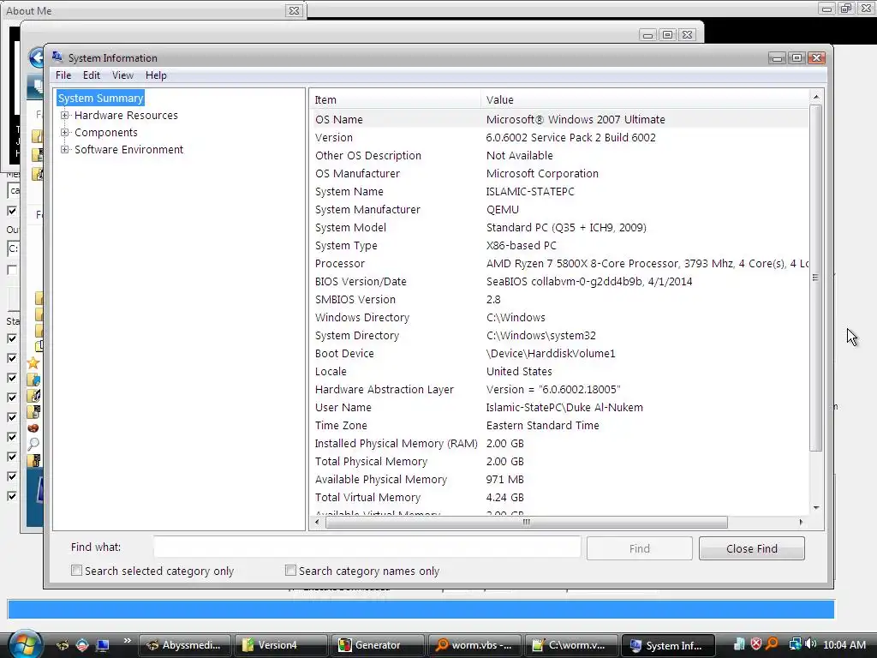Show quick launch overflow chevron
The image size is (877, 658).
(x=127, y=641)
